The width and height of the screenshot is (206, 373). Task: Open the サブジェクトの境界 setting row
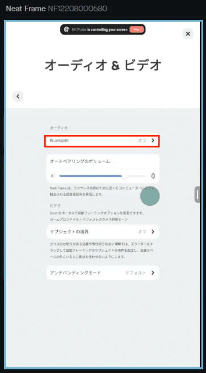102,232
